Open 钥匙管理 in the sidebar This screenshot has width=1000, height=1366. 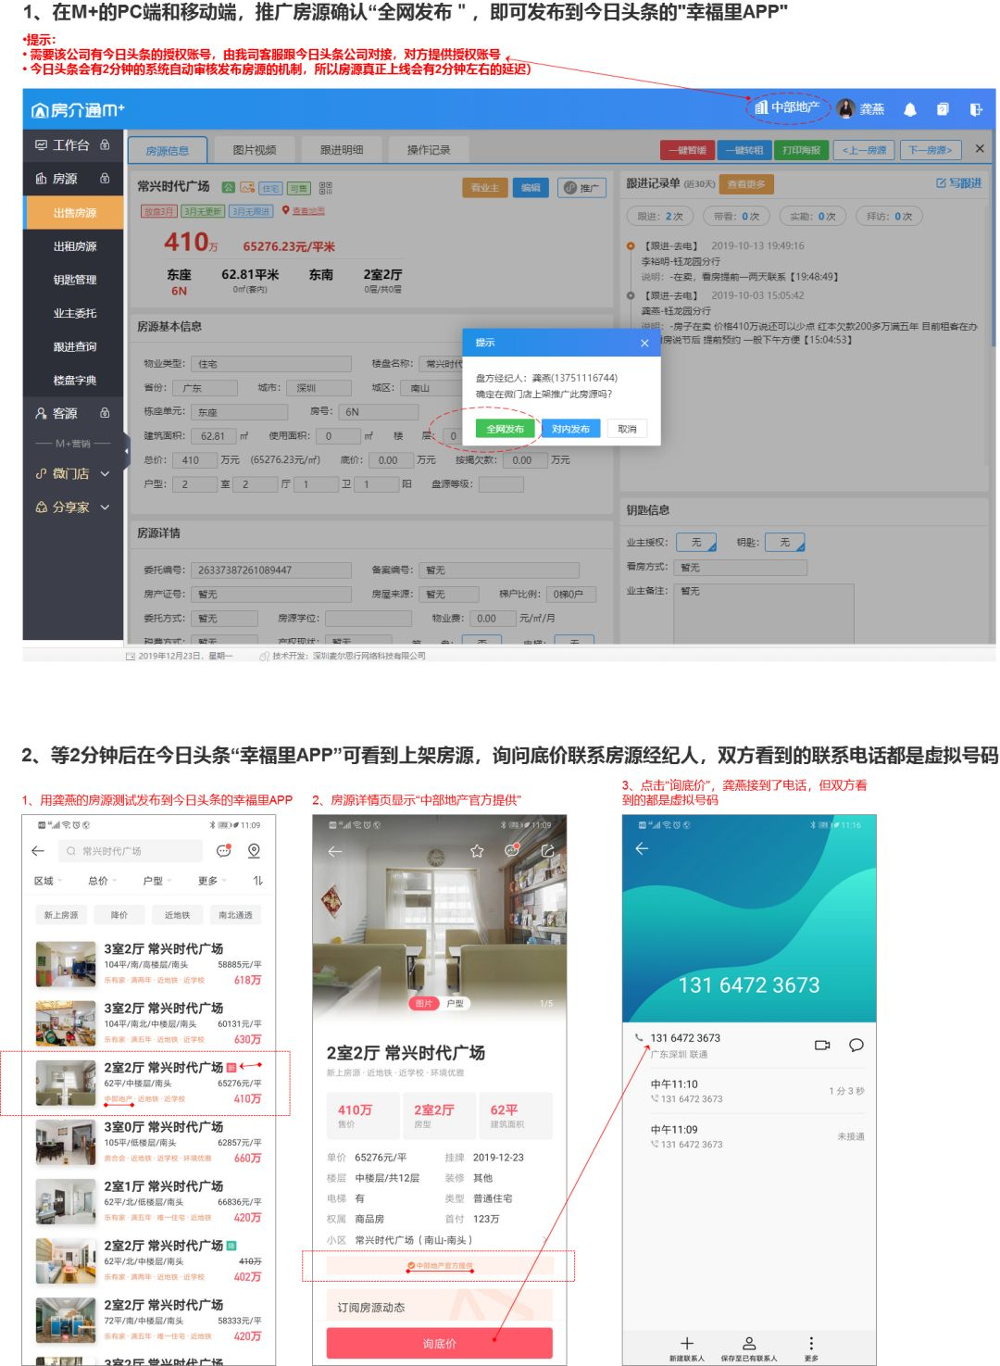coord(74,280)
